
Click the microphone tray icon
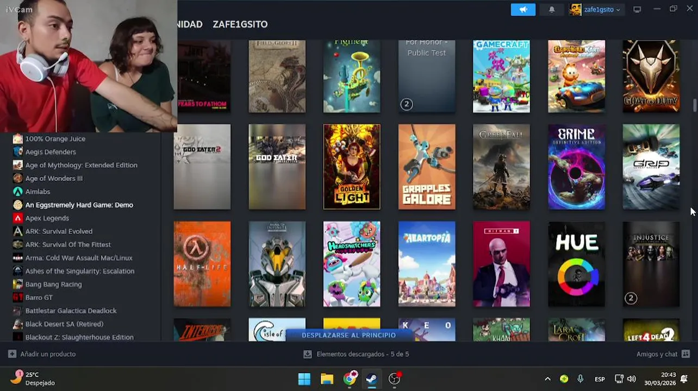point(580,379)
